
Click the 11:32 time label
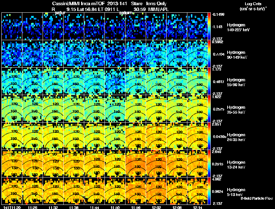(x=53, y=207)
